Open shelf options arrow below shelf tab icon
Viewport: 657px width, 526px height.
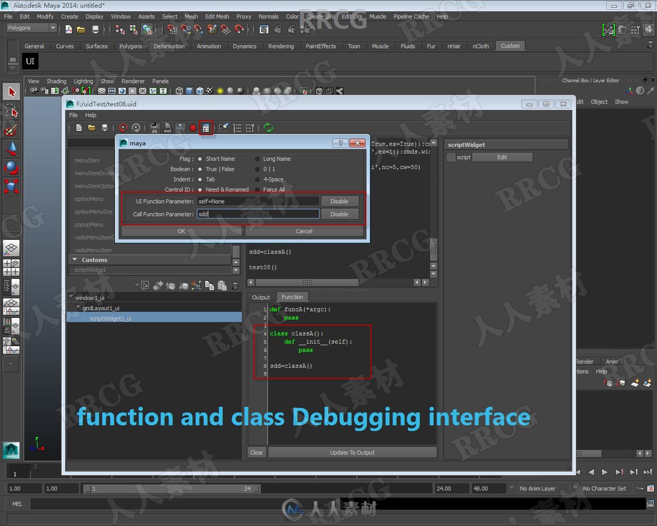coord(13,68)
